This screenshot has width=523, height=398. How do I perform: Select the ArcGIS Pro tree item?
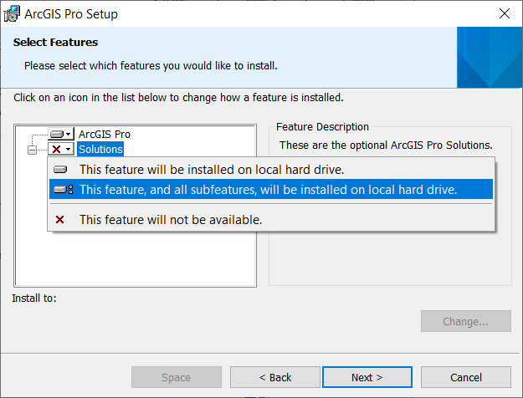pyautogui.click(x=105, y=134)
